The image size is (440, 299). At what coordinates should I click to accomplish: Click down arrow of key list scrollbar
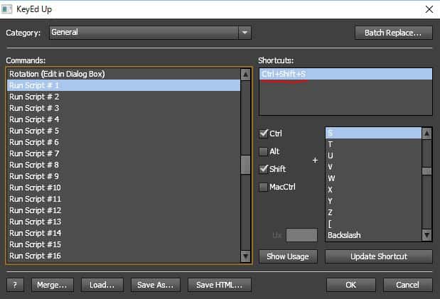pyautogui.click(x=426, y=235)
